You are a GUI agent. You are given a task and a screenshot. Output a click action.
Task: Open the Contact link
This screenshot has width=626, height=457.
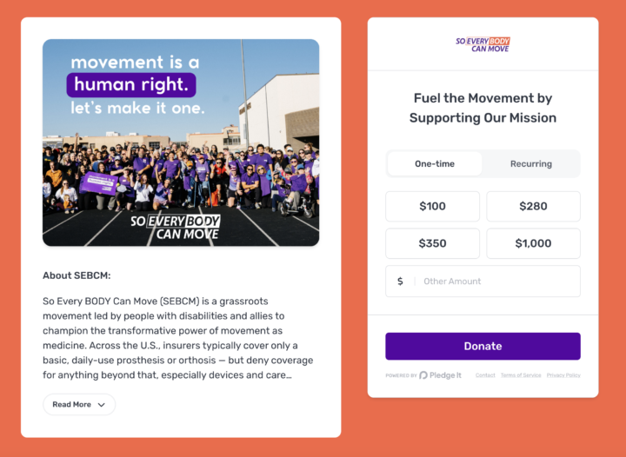[485, 375]
